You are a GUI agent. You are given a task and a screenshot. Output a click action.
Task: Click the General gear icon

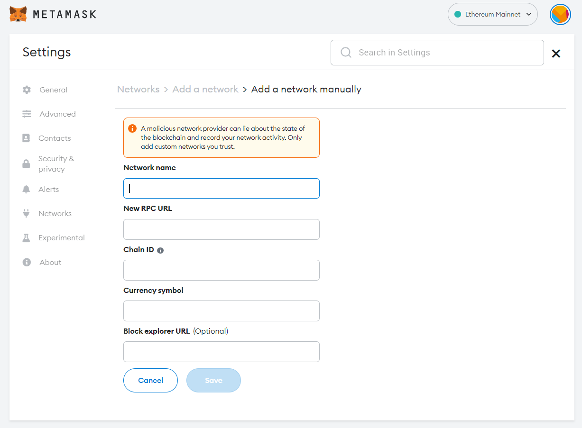(x=27, y=90)
